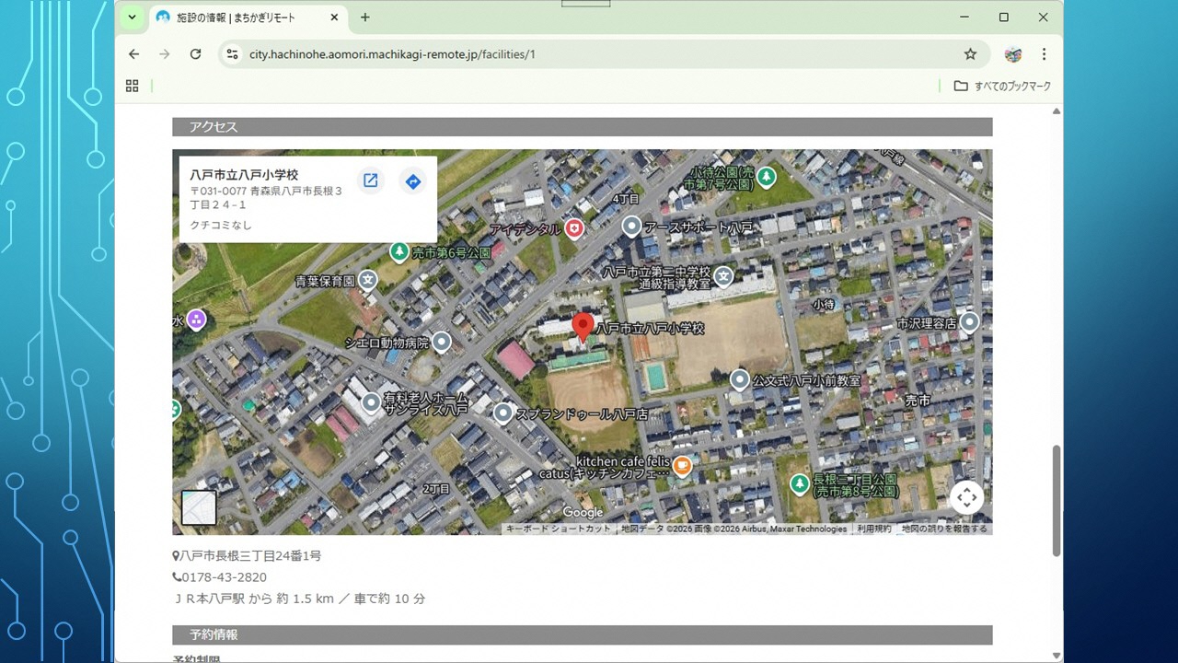Click the page vertical scrollbar thumb
The height and width of the screenshot is (663, 1178).
point(1057,500)
